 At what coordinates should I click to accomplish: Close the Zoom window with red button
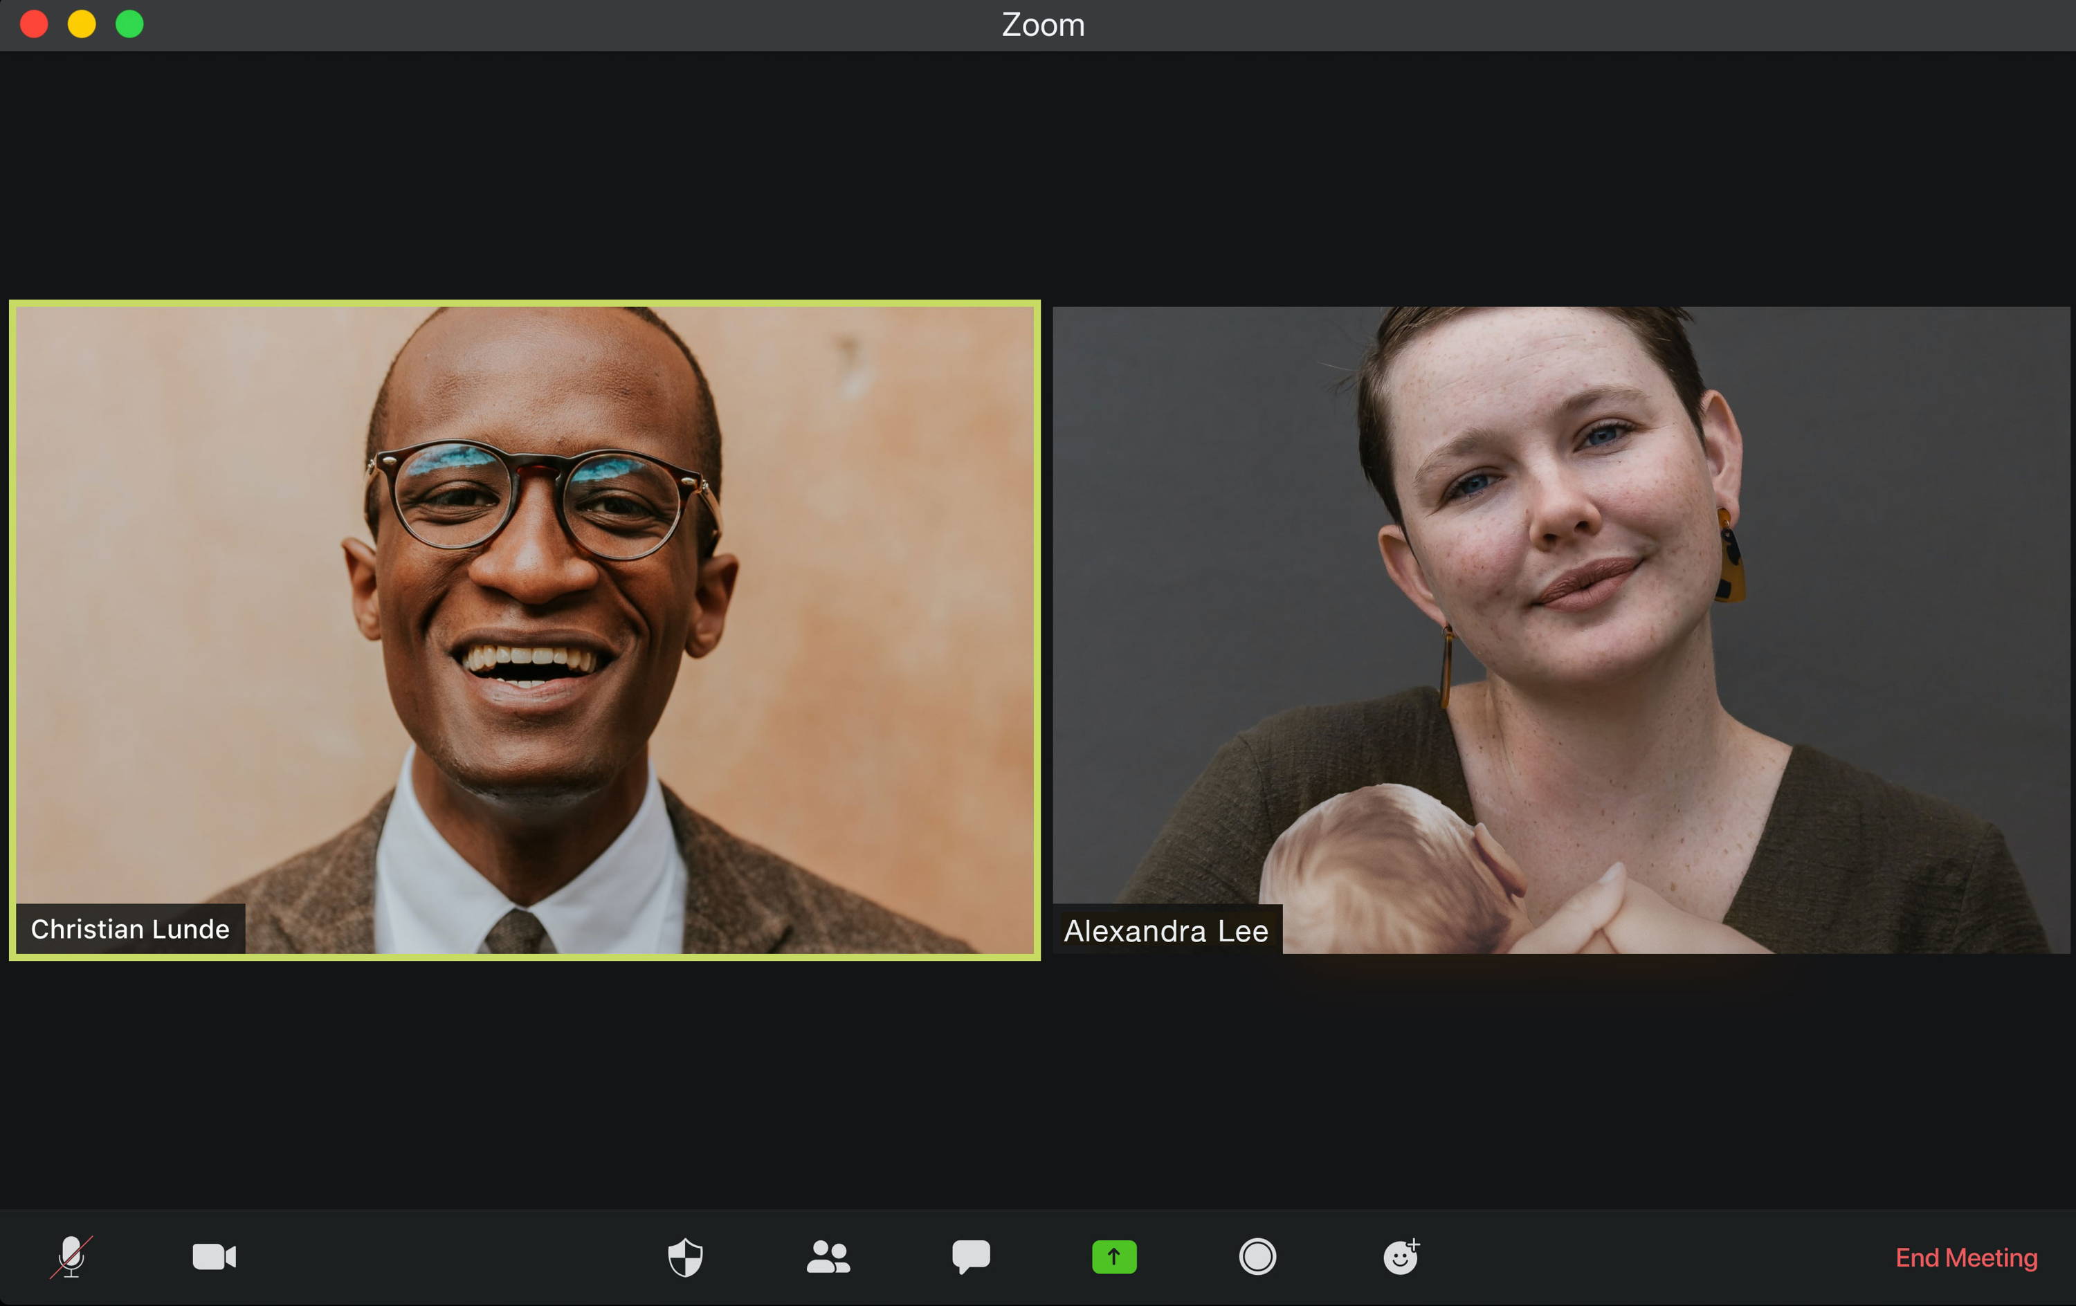click(35, 24)
